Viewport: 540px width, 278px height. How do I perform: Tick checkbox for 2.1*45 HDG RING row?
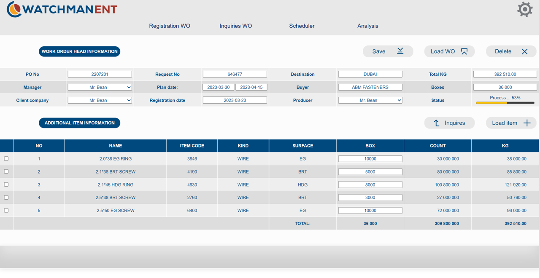[x=6, y=184]
